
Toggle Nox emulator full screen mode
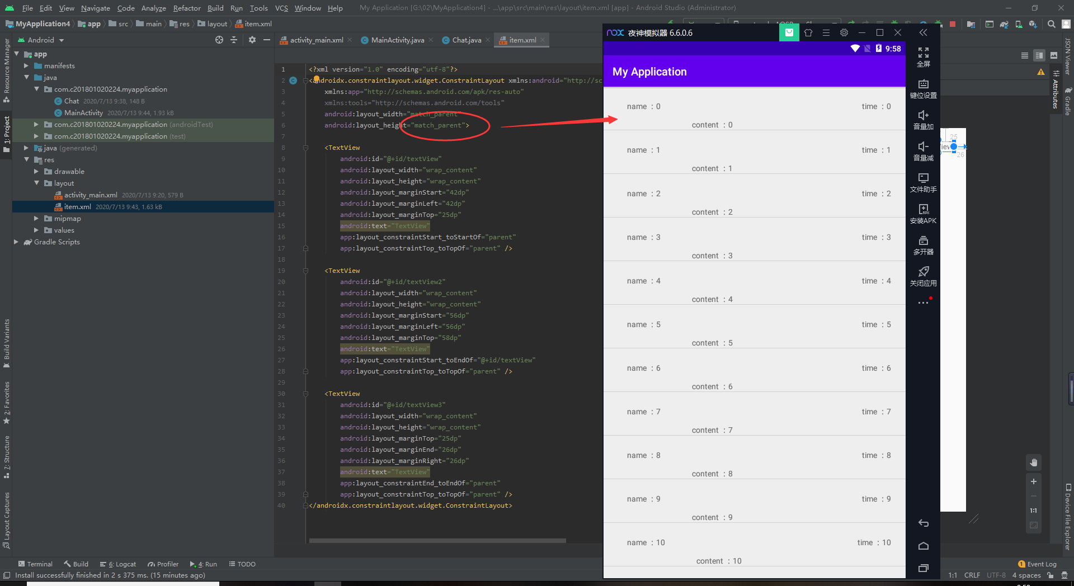coord(923,56)
